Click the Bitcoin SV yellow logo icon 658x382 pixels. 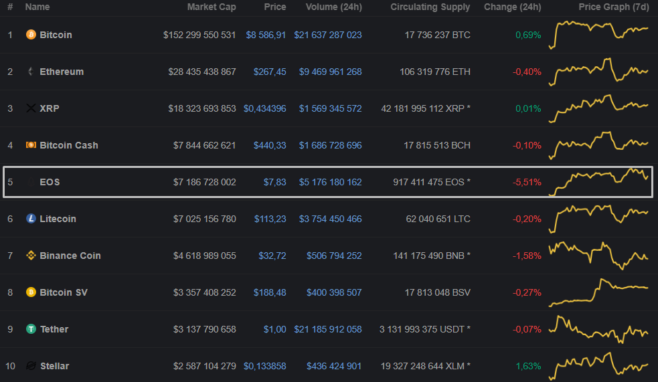click(x=31, y=292)
